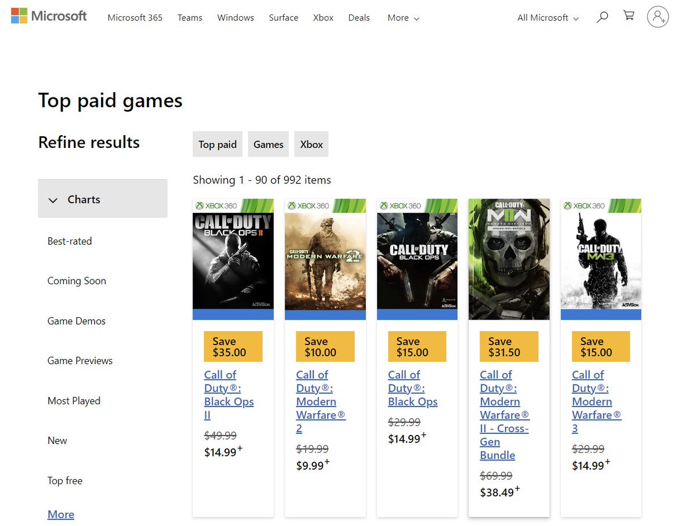Open the search magnifier icon

[x=603, y=17]
